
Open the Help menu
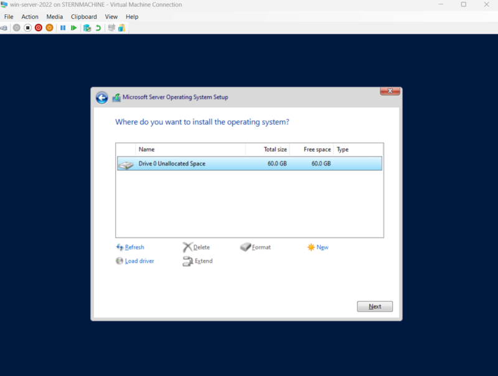point(132,17)
